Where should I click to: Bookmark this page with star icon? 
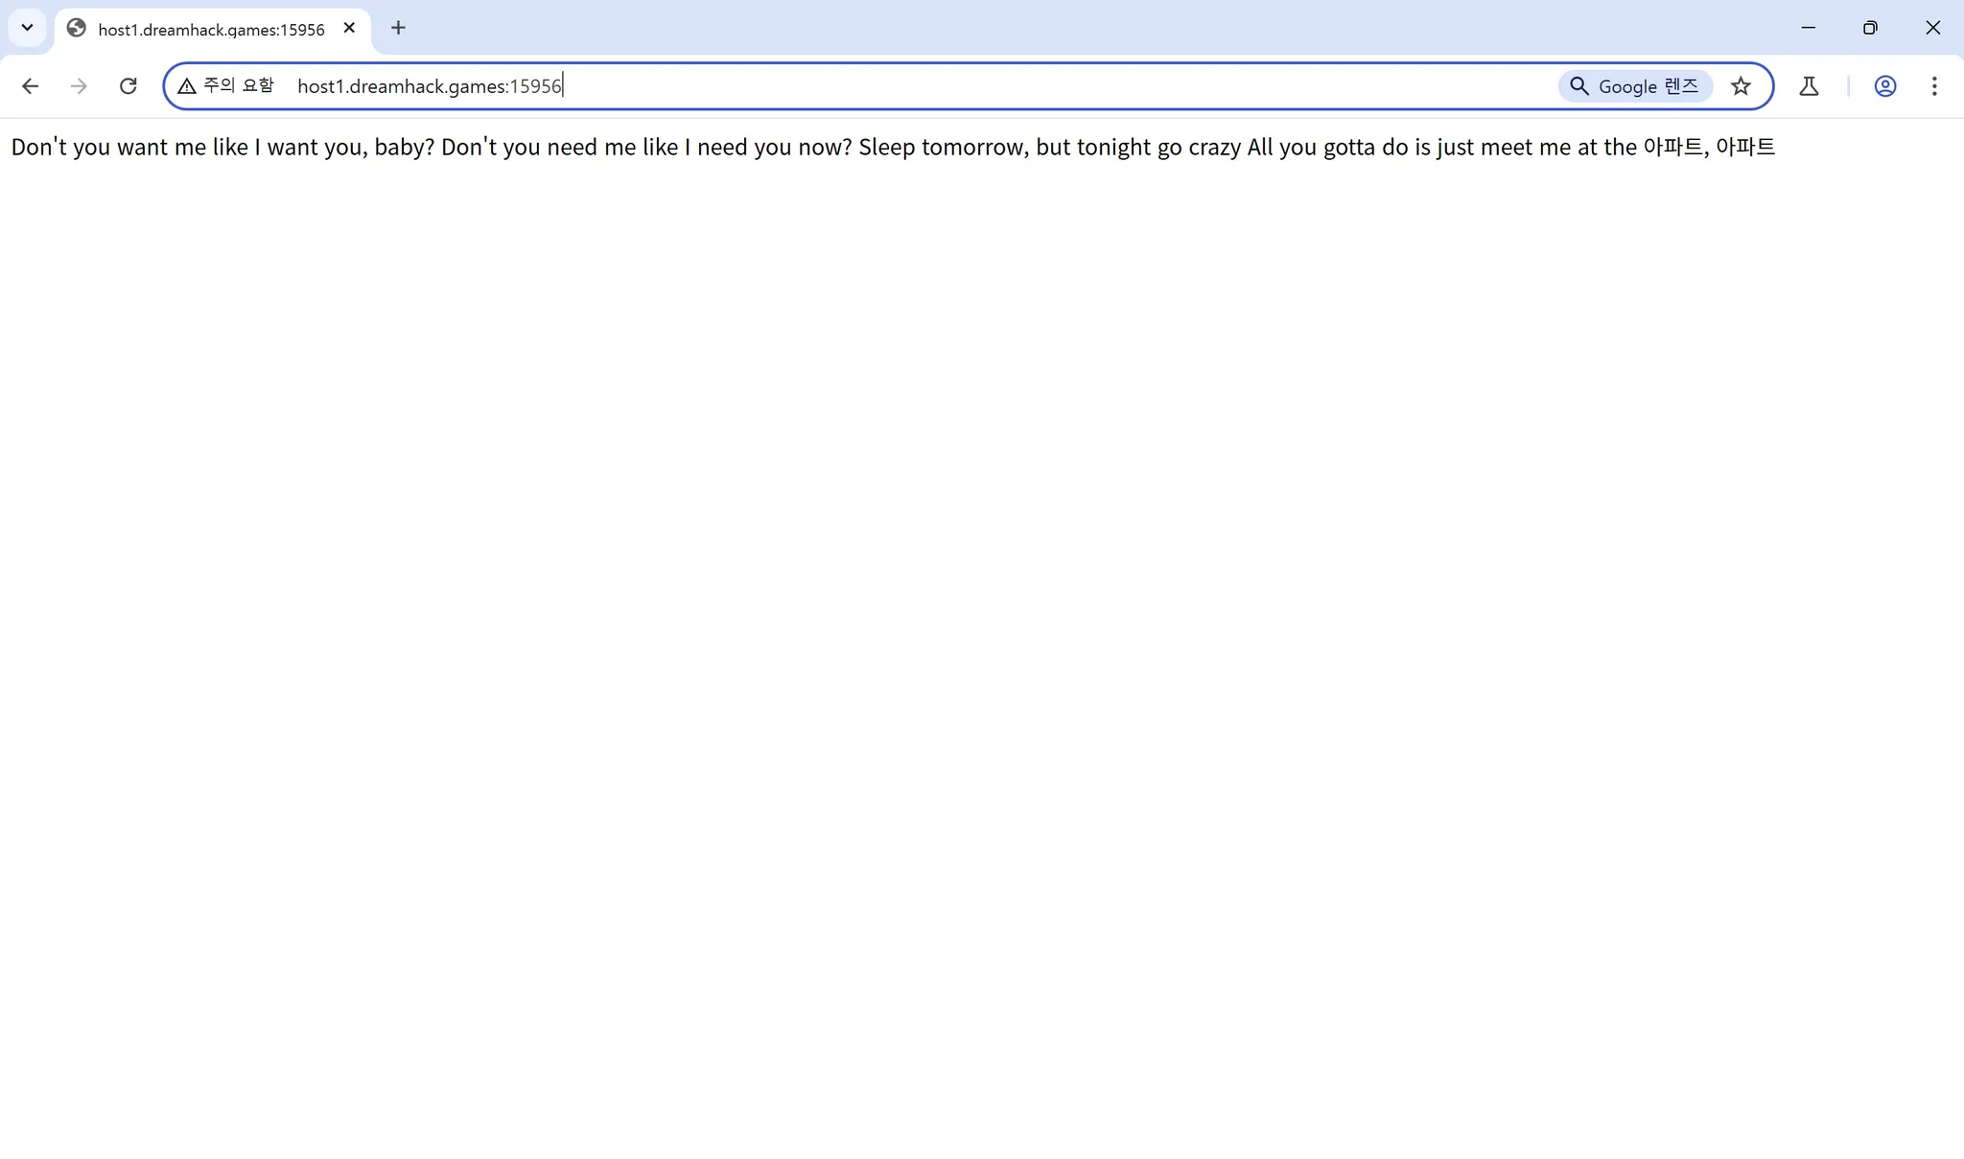point(1741,86)
